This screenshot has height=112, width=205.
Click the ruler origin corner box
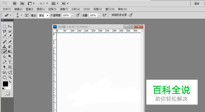coord(55,31)
